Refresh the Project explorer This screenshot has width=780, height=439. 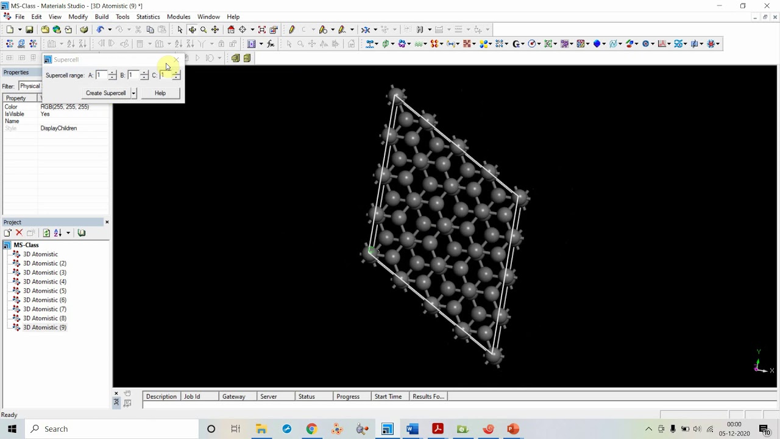pos(46,233)
